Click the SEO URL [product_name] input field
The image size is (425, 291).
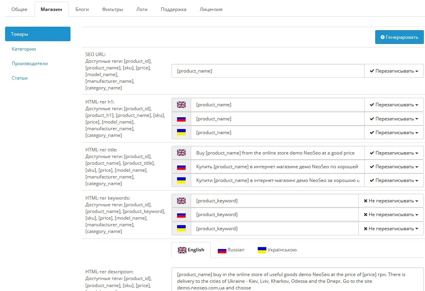[x=268, y=71]
